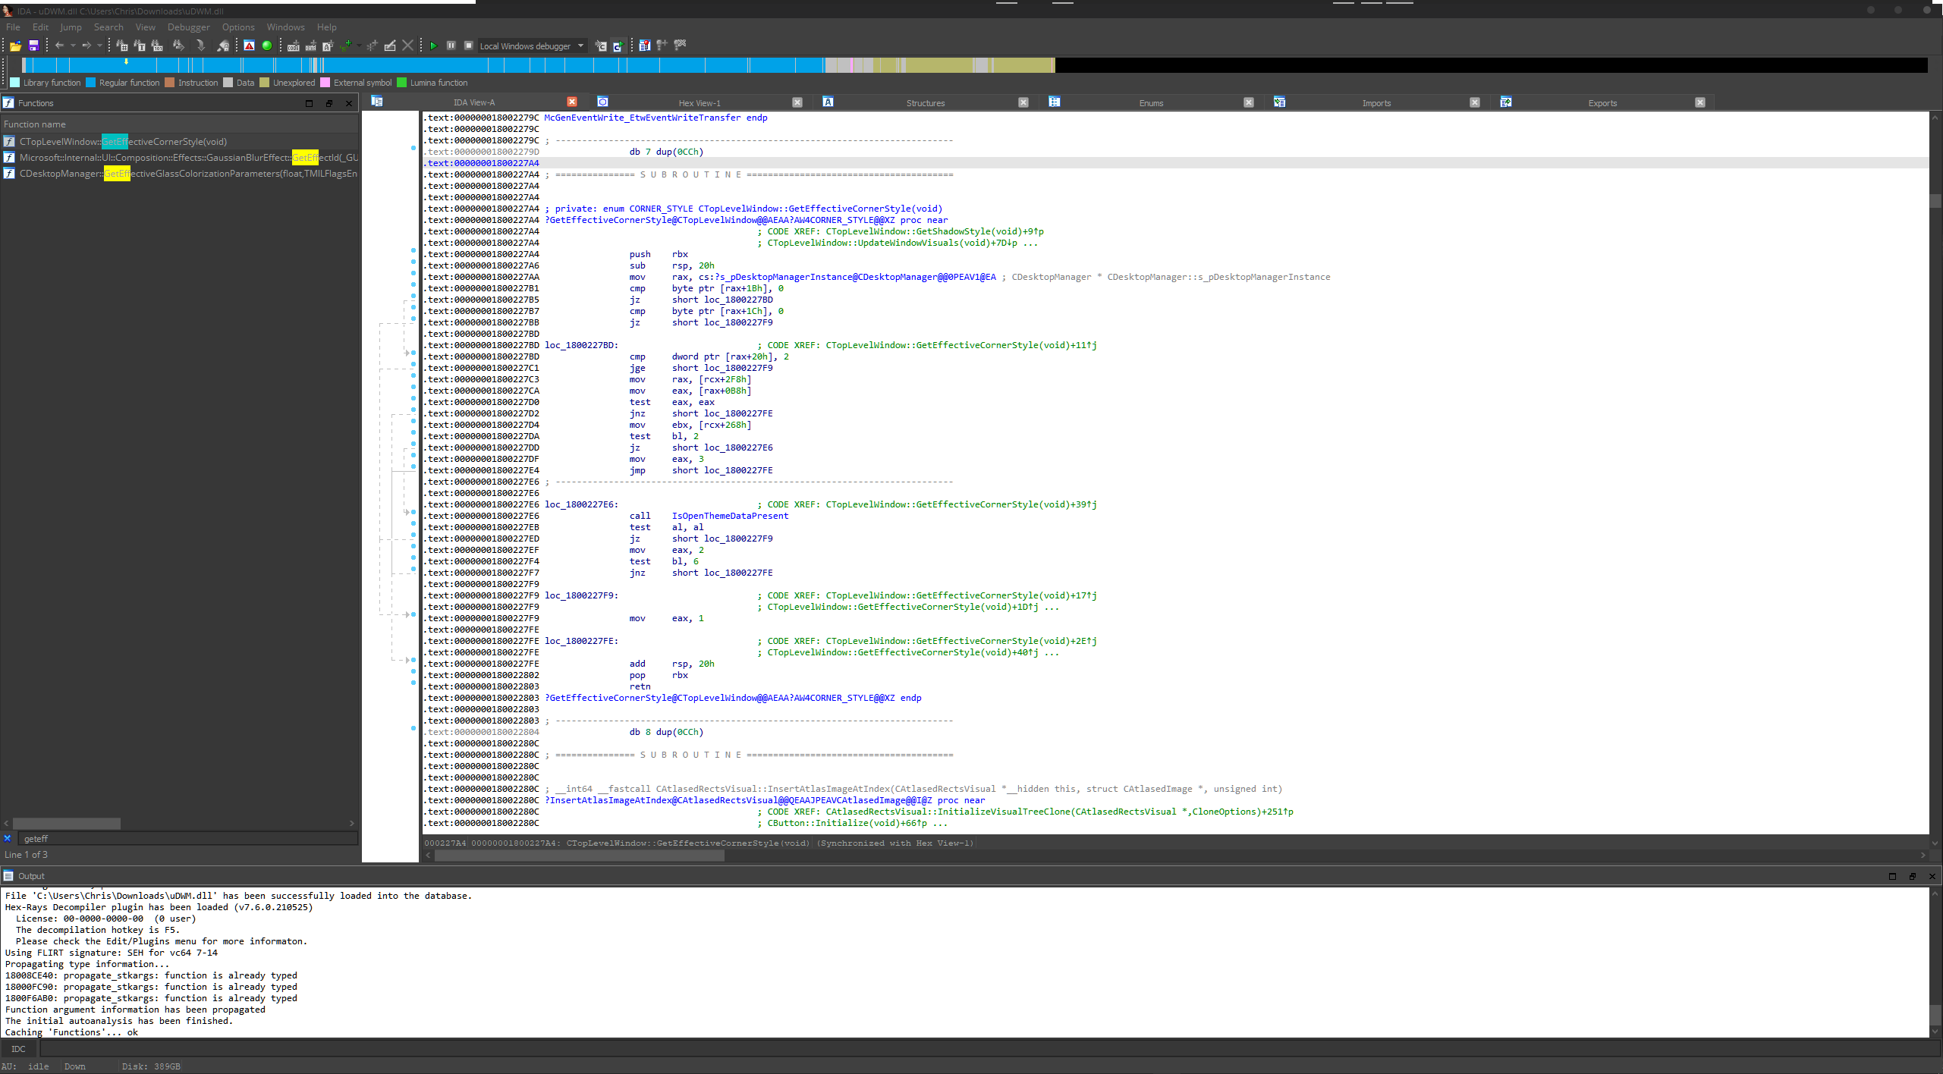Switch to the Hex View-1 tab

699,103
